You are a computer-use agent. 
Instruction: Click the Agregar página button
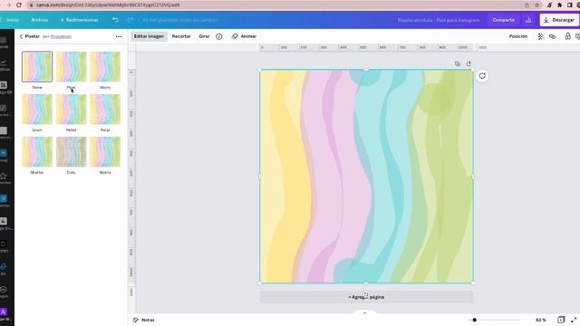point(366,297)
